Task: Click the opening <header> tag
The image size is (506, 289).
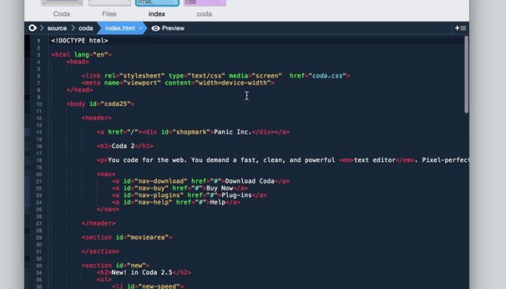Action: click(97, 118)
